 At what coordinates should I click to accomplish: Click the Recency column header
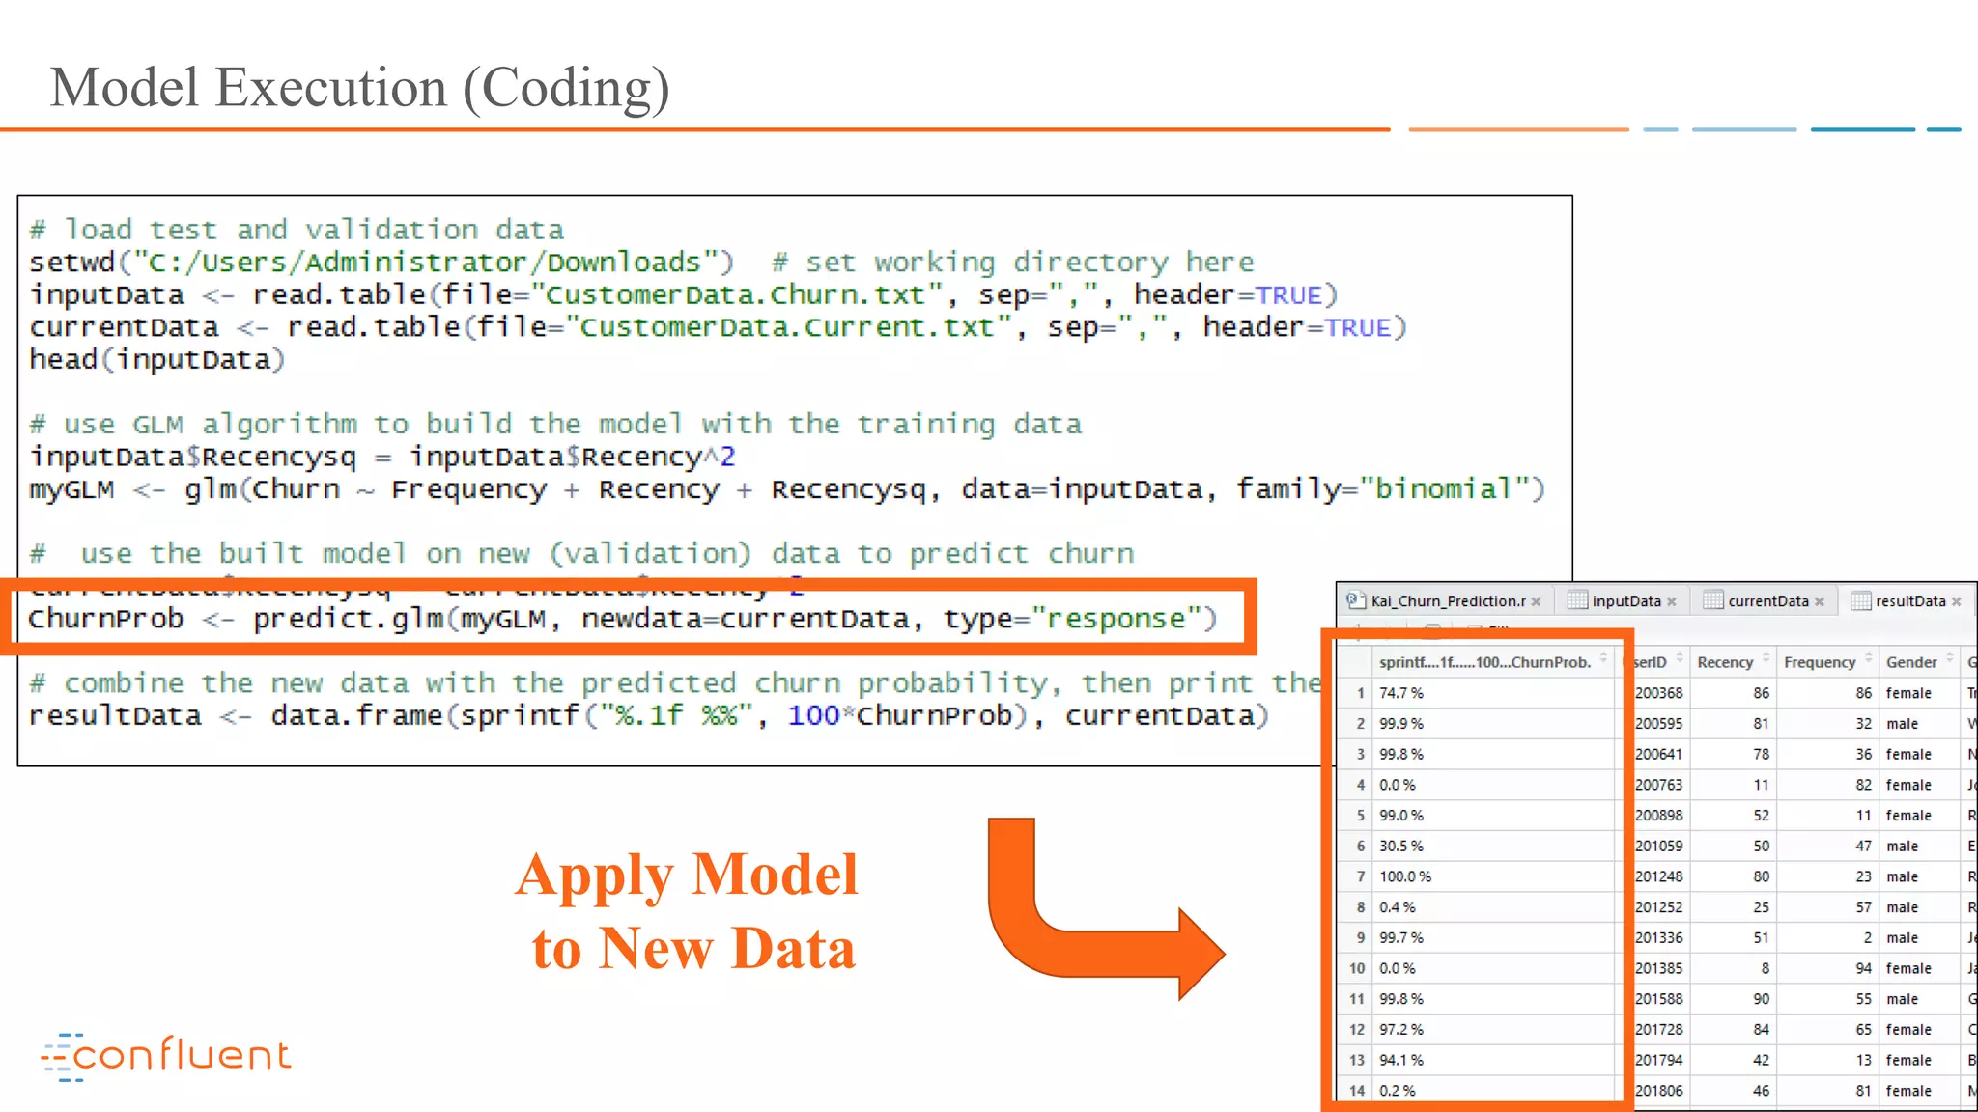click(x=1724, y=662)
